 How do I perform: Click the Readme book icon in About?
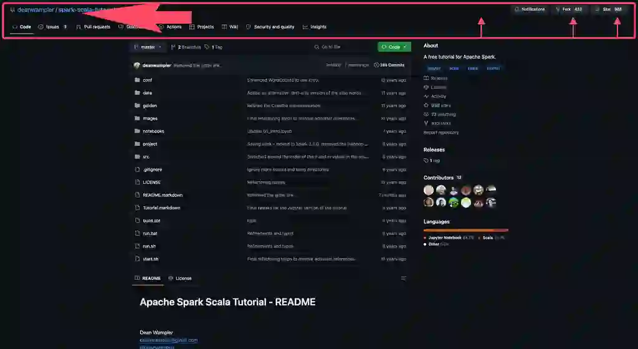[x=426, y=78]
